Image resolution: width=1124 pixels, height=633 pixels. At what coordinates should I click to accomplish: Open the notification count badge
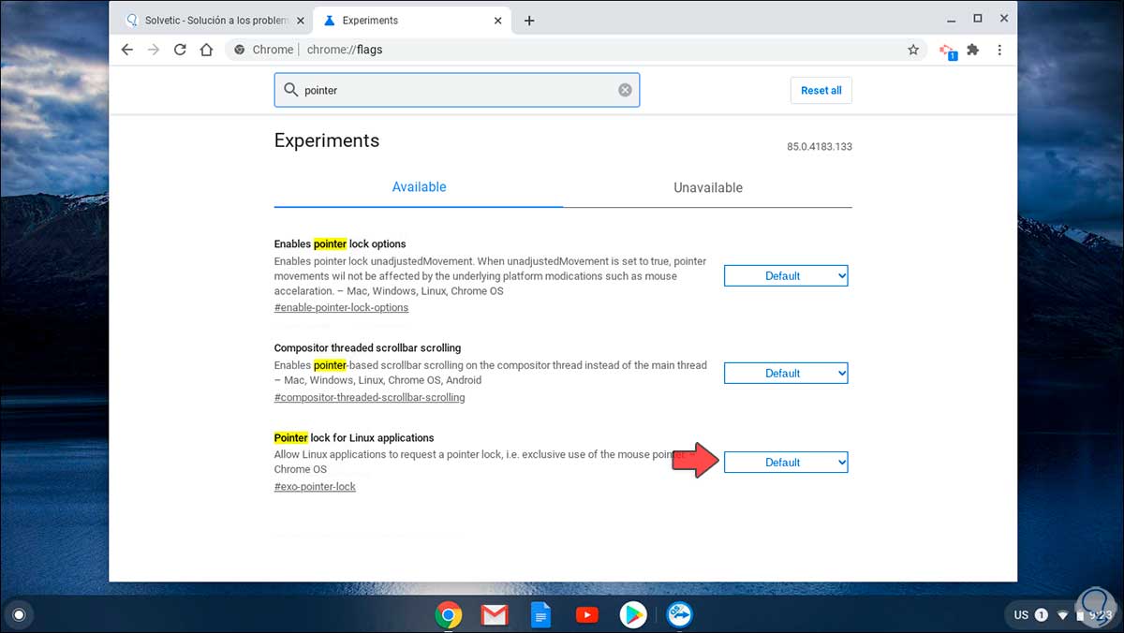pos(1041,615)
